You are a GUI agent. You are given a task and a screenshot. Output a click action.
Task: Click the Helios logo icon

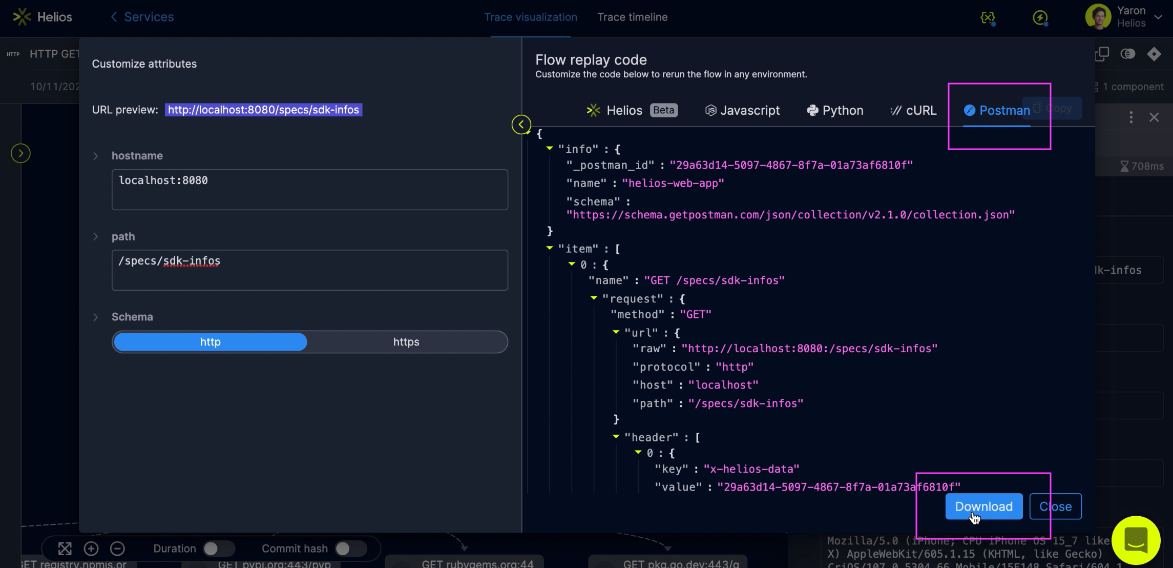22,17
